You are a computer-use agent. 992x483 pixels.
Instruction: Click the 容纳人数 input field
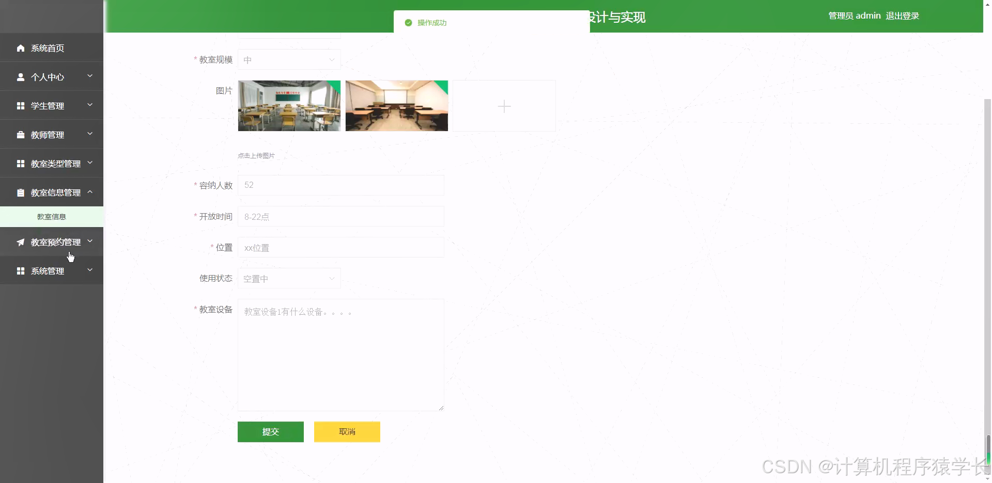coord(341,185)
